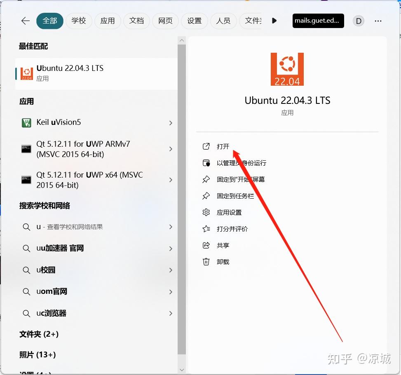Choose 固定到任务栏
401x375 pixels.
235,196
